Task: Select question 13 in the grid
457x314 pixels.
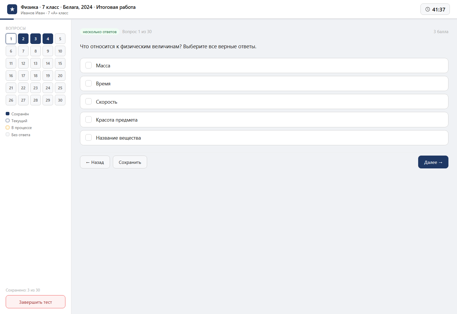Action: [x=35, y=63]
